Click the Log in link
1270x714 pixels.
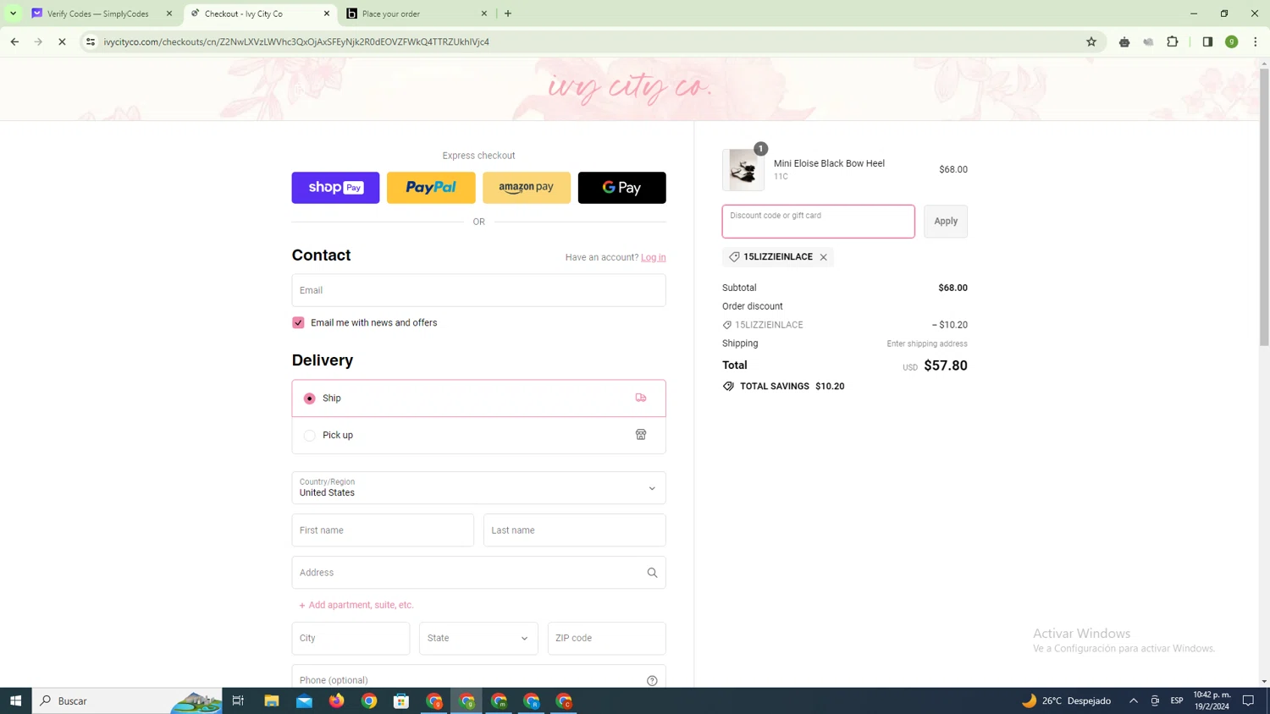(x=654, y=257)
